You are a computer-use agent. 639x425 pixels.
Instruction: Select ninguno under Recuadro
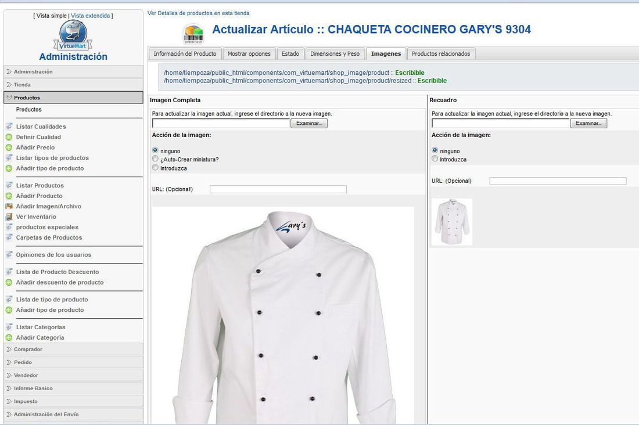pos(435,150)
